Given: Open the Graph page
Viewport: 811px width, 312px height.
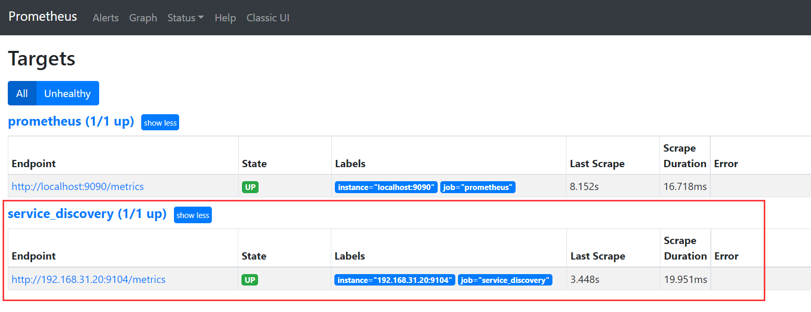Looking at the screenshot, I should [143, 18].
